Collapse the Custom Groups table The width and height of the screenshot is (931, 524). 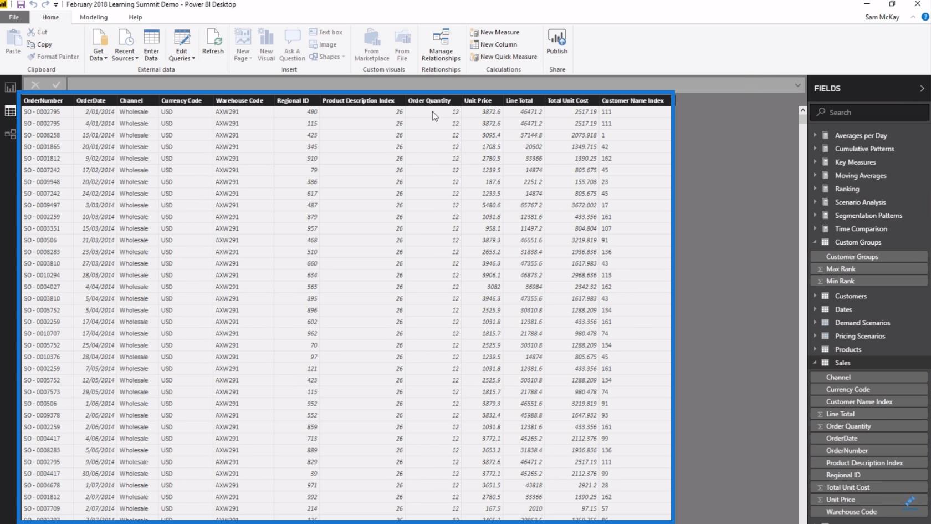pos(815,242)
